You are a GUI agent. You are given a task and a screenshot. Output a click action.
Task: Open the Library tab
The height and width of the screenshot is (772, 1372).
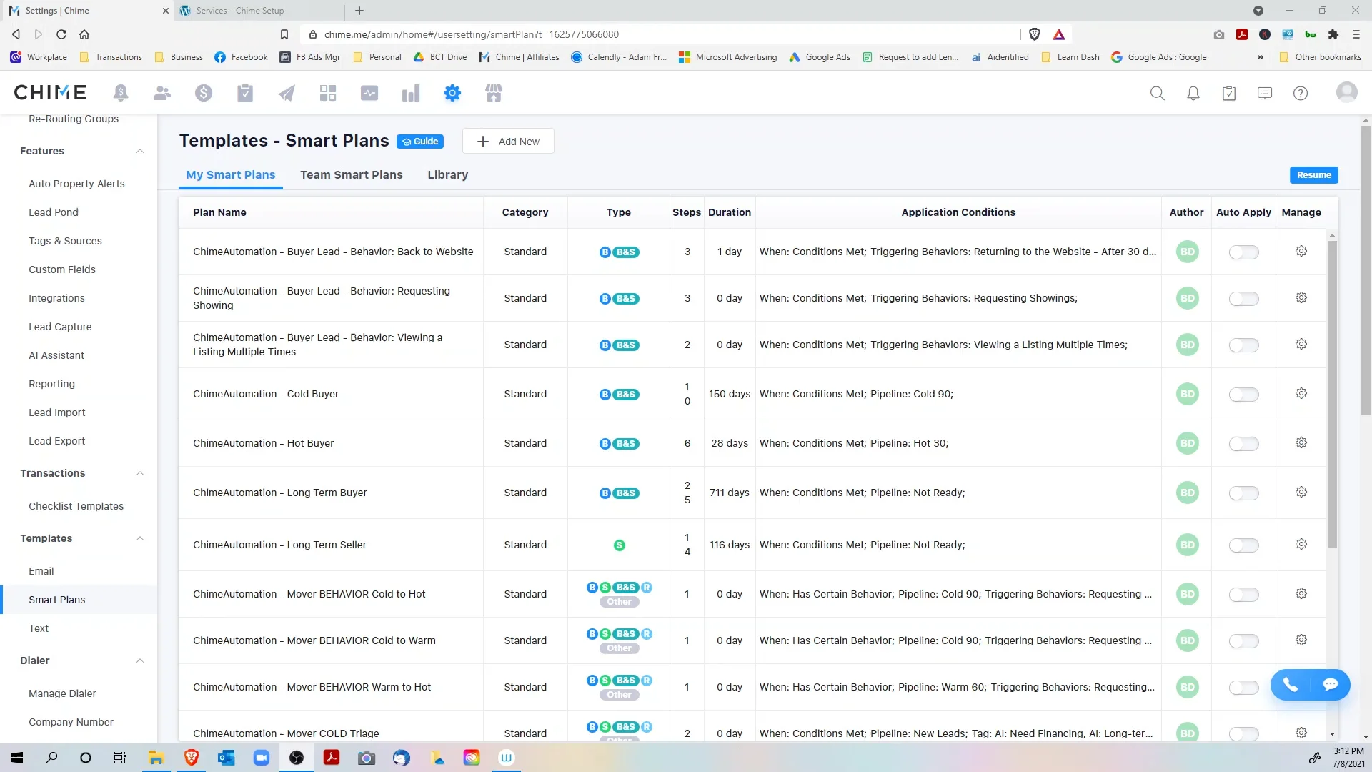tap(448, 174)
